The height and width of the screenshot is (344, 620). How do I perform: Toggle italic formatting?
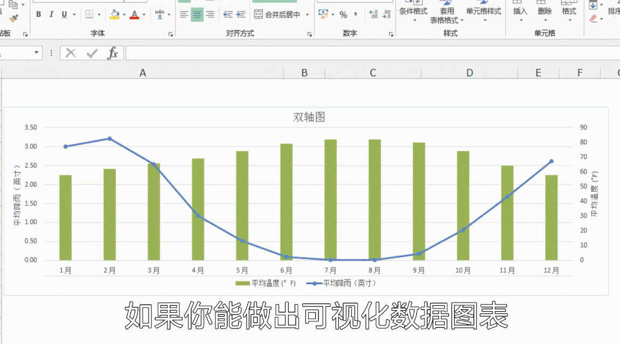point(51,15)
